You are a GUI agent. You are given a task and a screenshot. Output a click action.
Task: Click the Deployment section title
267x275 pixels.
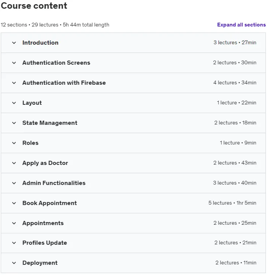pos(40,263)
